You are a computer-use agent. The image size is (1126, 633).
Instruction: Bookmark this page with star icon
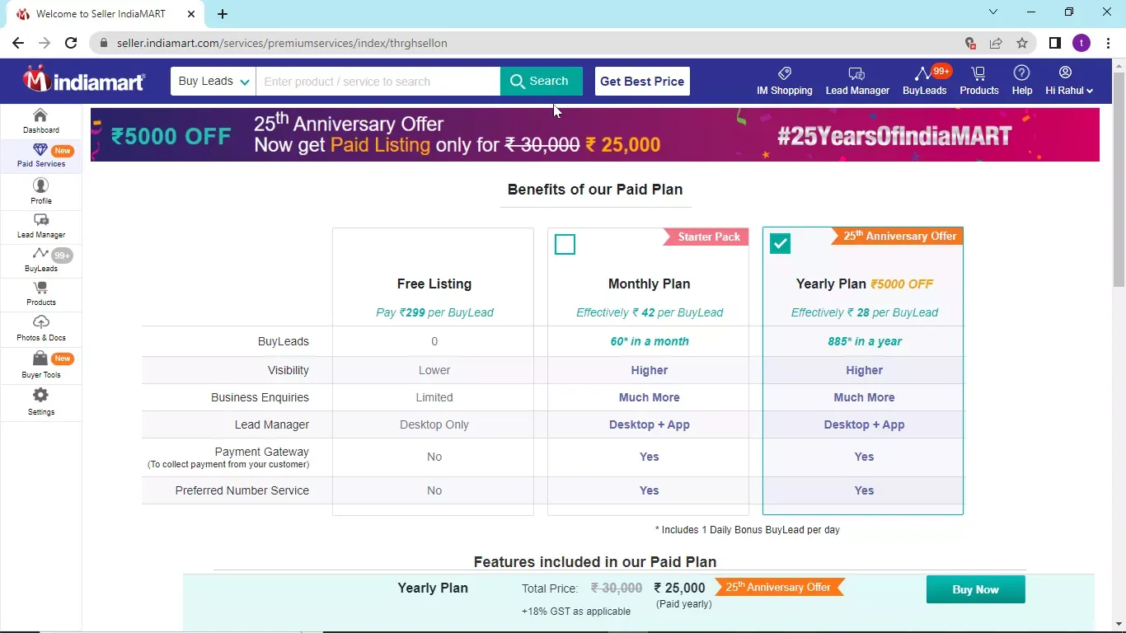coord(1022,43)
